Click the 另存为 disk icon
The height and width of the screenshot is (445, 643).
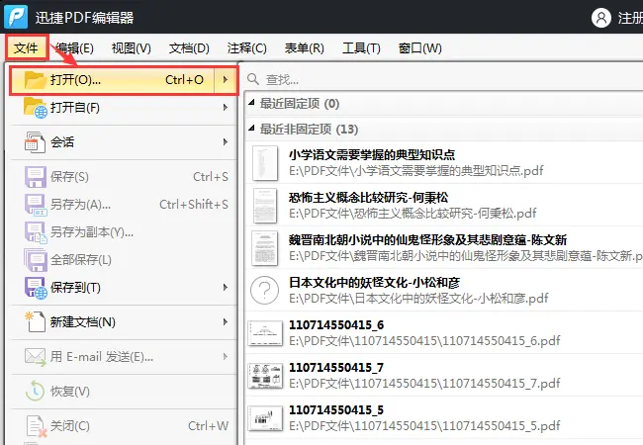(x=36, y=205)
